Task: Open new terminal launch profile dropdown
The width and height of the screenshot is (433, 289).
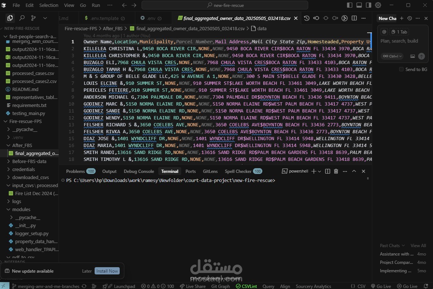Action: point(319,171)
